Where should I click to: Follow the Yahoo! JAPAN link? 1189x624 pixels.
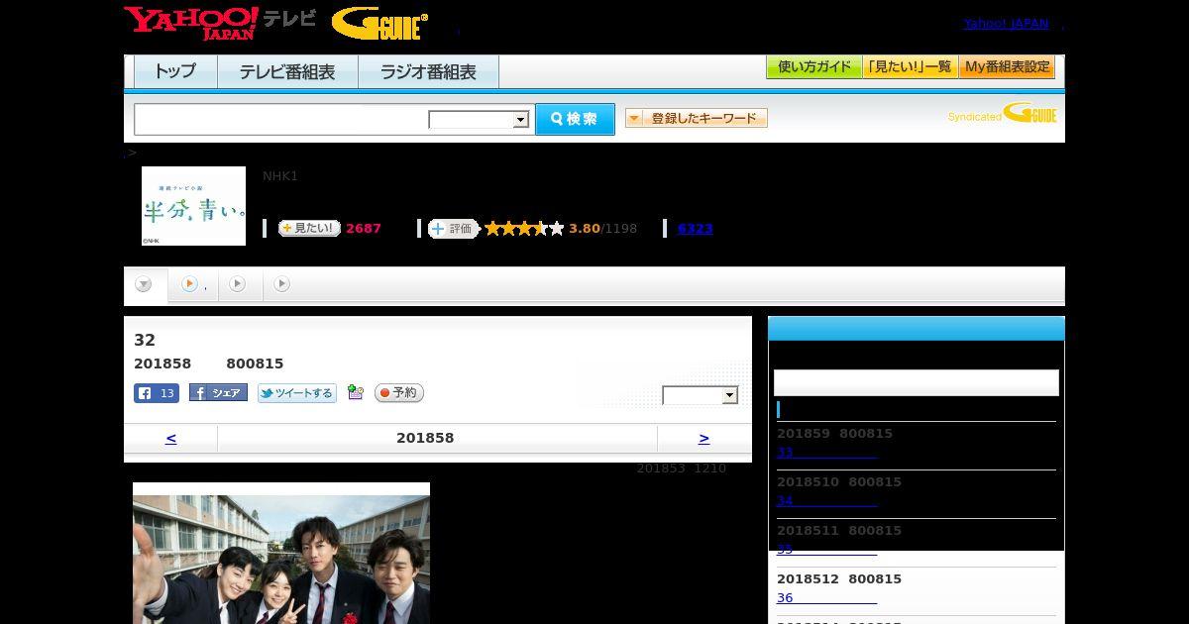click(1006, 24)
